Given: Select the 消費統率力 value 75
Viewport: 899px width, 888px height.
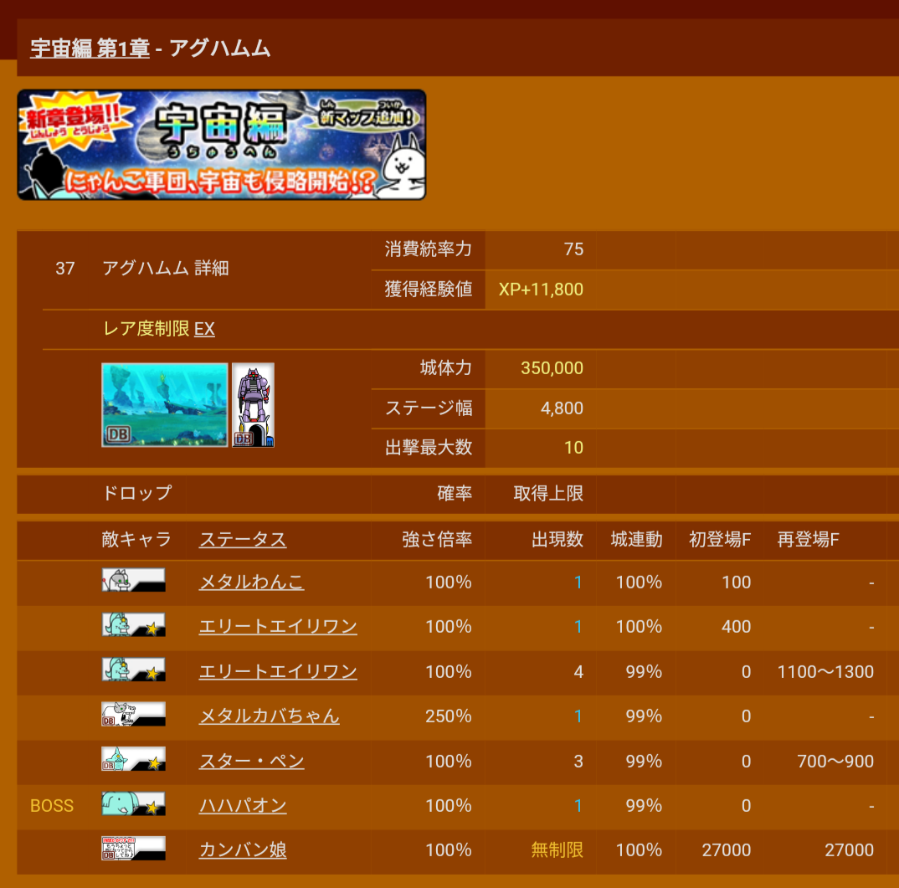Looking at the screenshot, I should 573,249.
